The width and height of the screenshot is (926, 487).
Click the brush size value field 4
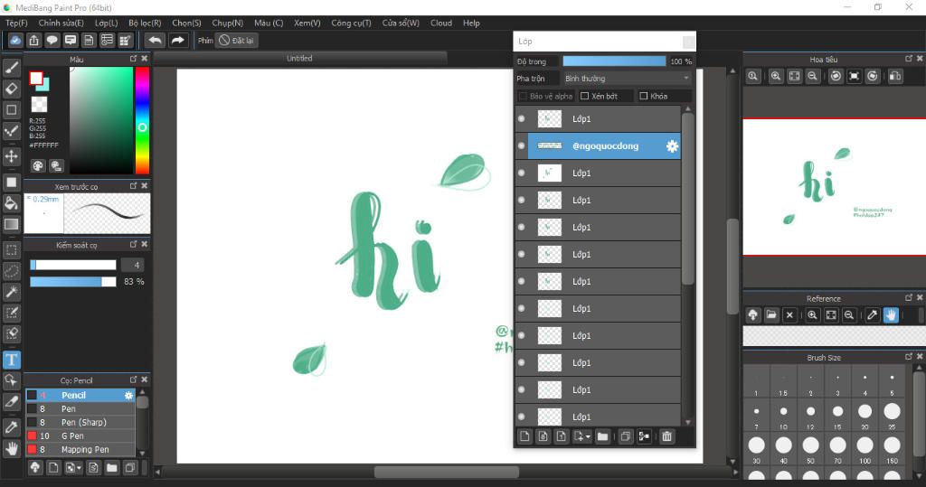click(132, 265)
